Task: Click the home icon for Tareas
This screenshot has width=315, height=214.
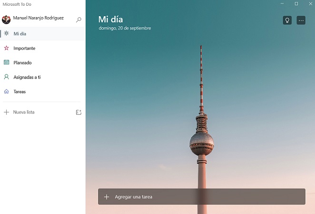Action: click(7, 91)
